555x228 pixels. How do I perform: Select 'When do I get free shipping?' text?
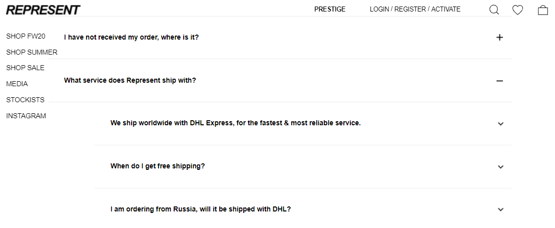point(158,166)
